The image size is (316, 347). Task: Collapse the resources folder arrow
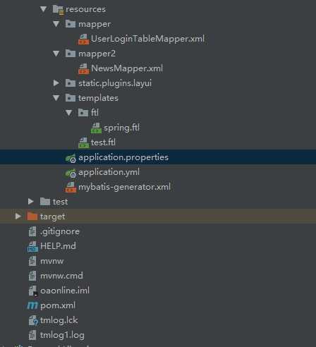pyautogui.click(x=44, y=9)
